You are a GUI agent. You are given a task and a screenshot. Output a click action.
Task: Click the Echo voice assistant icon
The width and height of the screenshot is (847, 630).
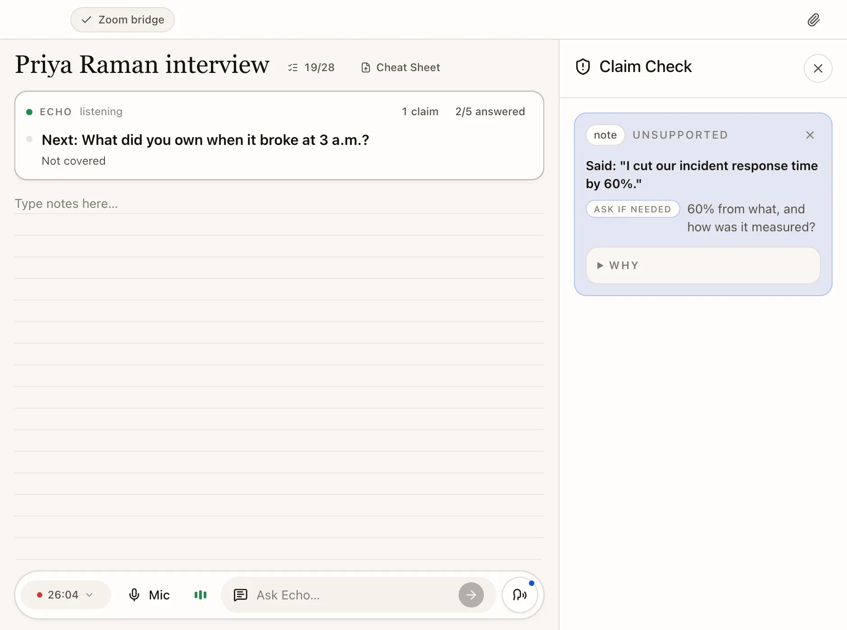pos(520,595)
